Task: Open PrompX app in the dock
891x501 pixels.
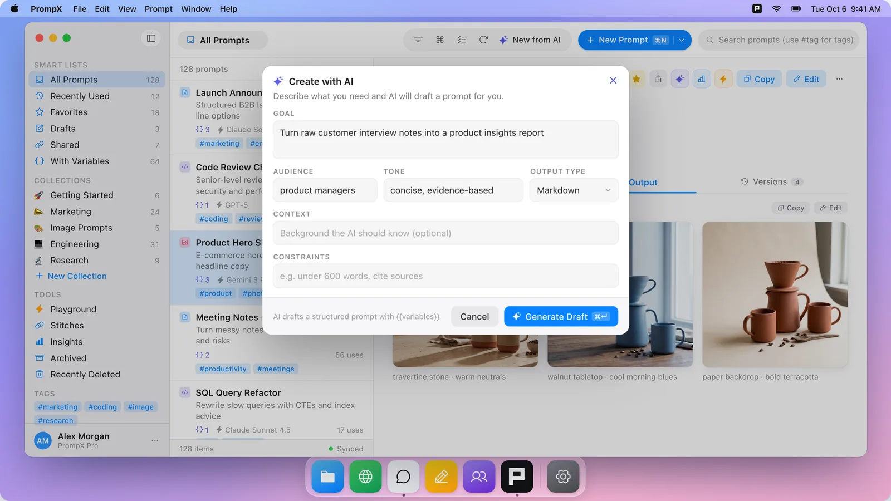Action: coord(517,477)
